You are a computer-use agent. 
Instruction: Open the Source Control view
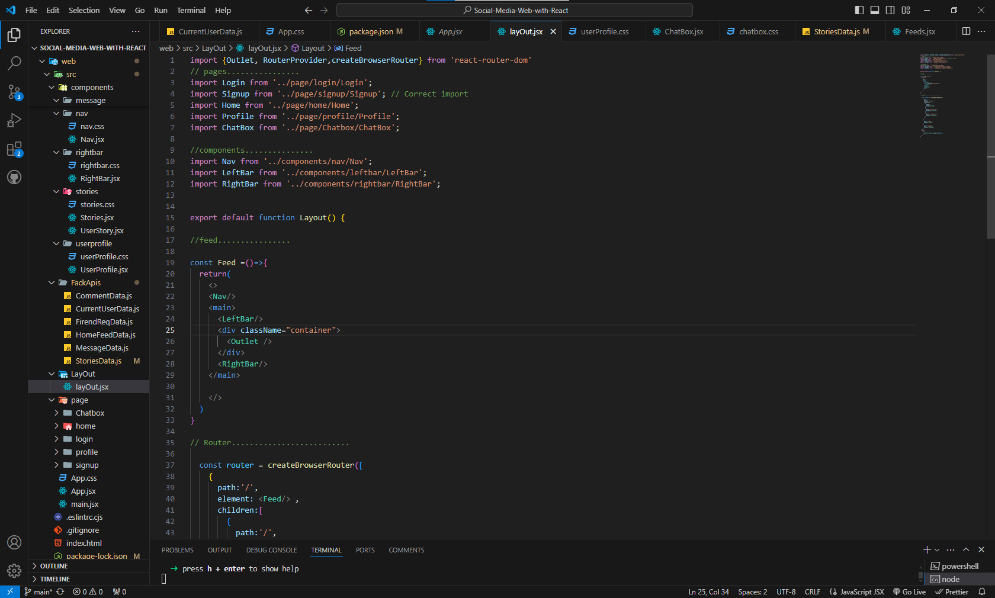[14, 91]
